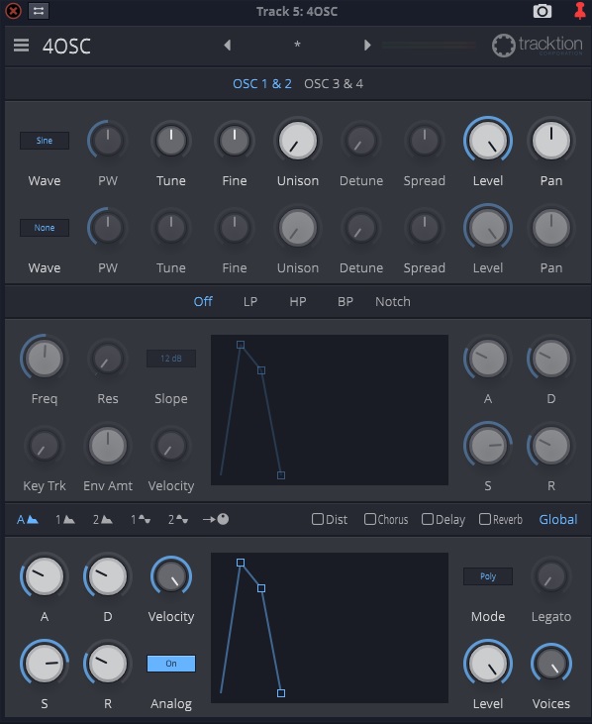
Task: Open the modulation matrix arrow-knob icon
Action: 216,519
